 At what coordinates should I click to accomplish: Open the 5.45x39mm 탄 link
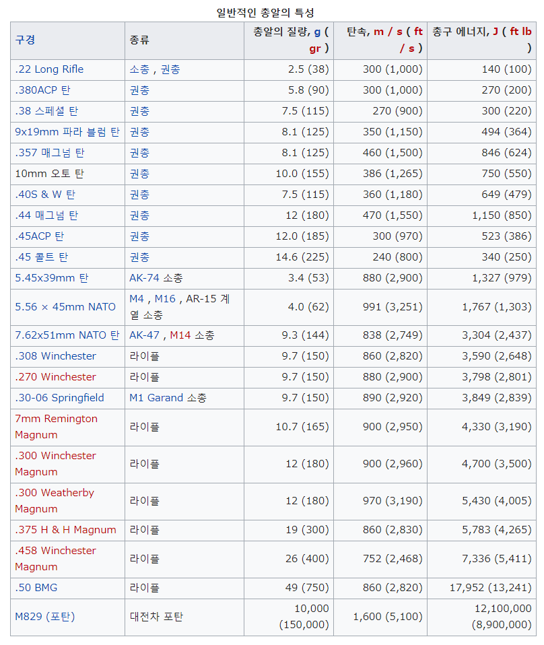click(51, 278)
